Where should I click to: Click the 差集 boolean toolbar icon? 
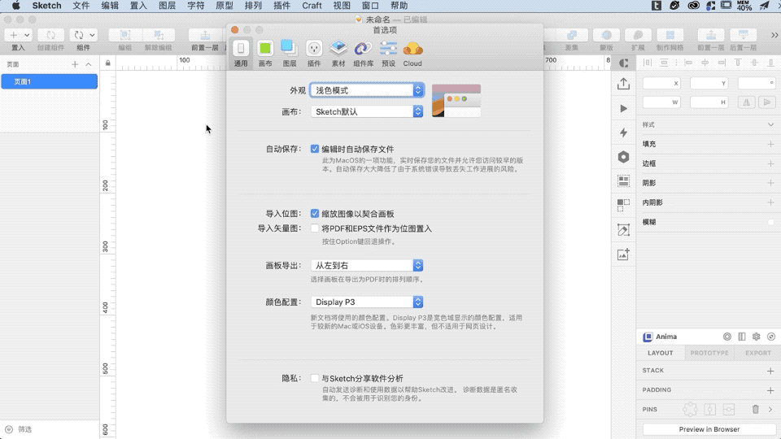pyautogui.click(x=572, y=35)
